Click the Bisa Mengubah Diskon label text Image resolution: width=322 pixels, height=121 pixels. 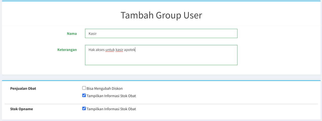click(x=104, y=89)
